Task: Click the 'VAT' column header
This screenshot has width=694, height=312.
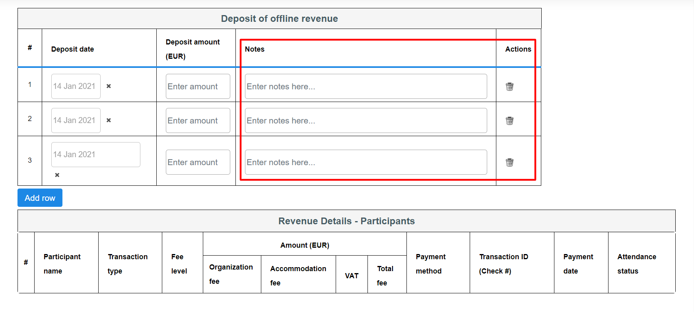Action: [x=352, y=276]
